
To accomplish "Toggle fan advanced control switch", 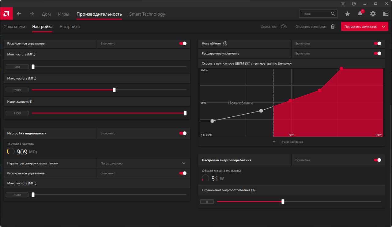I will (378, 53).
